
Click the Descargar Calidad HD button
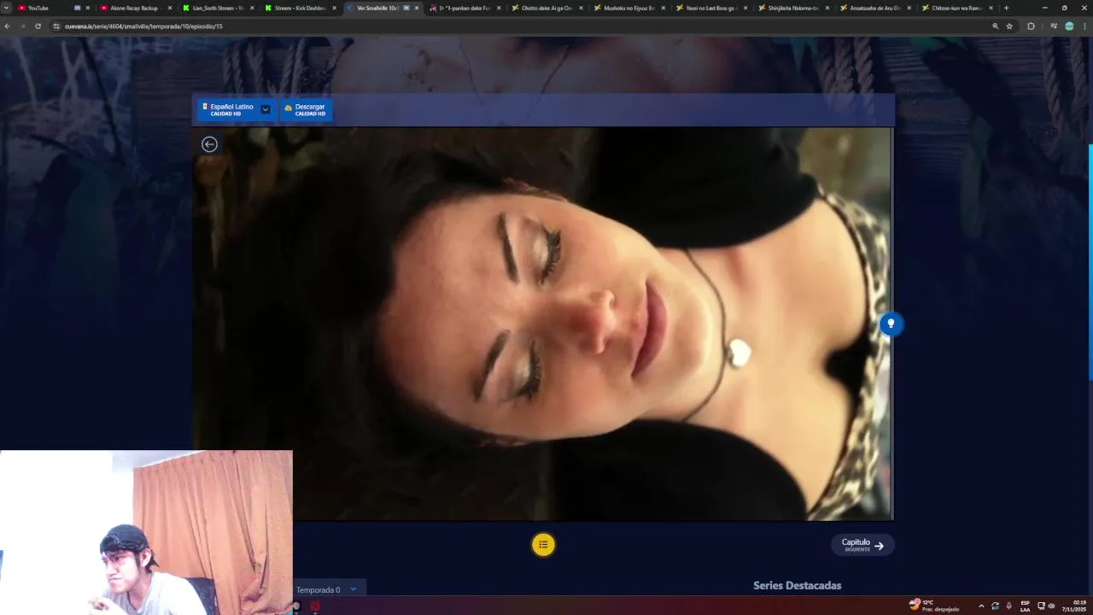point(305,109)
